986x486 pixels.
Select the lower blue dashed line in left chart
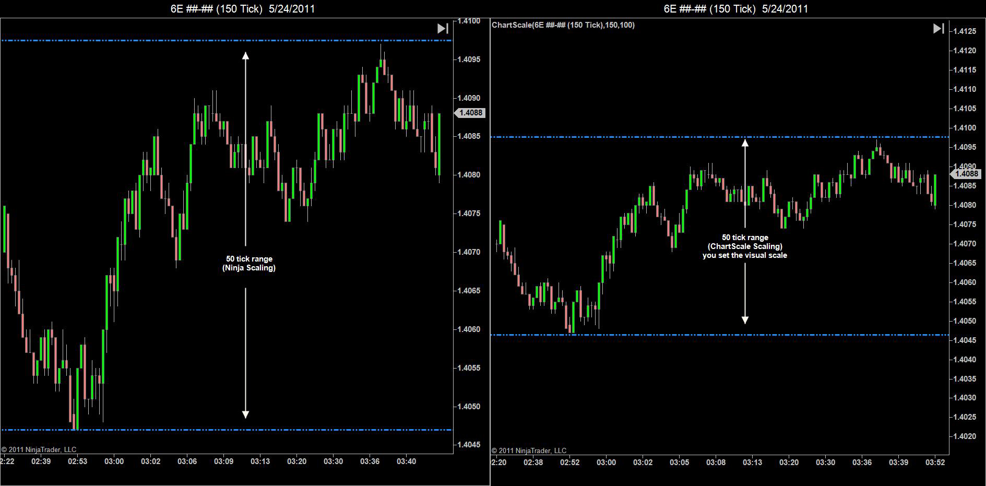click(227, 430)
